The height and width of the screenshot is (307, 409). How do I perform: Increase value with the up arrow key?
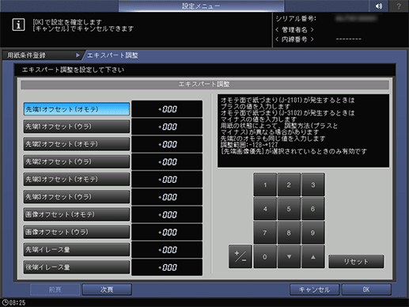click(x=313, y=256)
